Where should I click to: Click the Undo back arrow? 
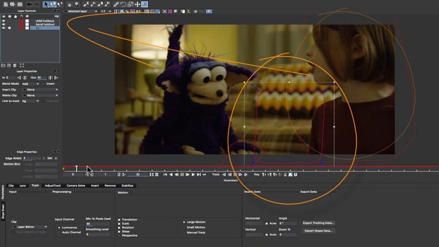coord(29,4)
